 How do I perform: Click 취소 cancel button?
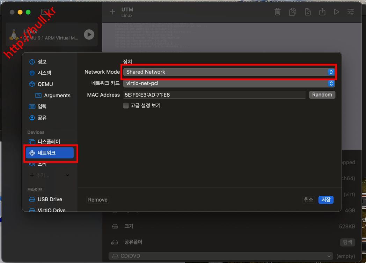[x=309, y=200]
